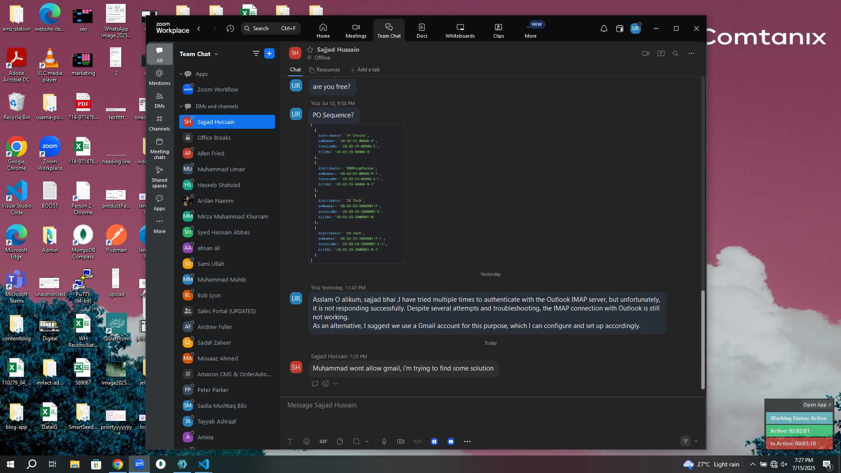Open Apps in the left sidebar

pyautogui.click(x=159, y=203)
